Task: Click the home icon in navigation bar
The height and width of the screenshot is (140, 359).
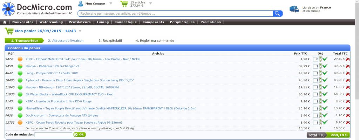Action: click(5, 22)
